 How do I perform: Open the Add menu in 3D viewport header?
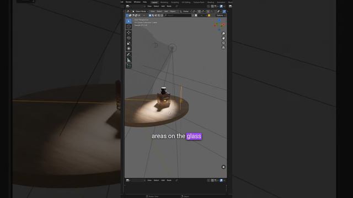(x=166, y=11)
